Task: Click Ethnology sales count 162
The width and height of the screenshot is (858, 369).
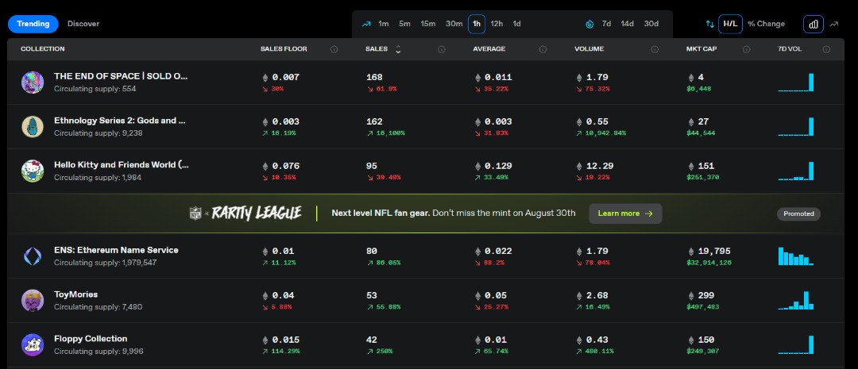Action: coord(374,122)
